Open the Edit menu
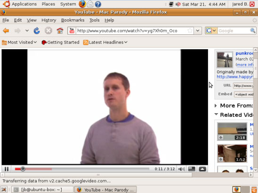 point(18,20)
